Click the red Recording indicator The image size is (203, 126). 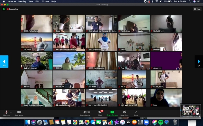[12, 9]
